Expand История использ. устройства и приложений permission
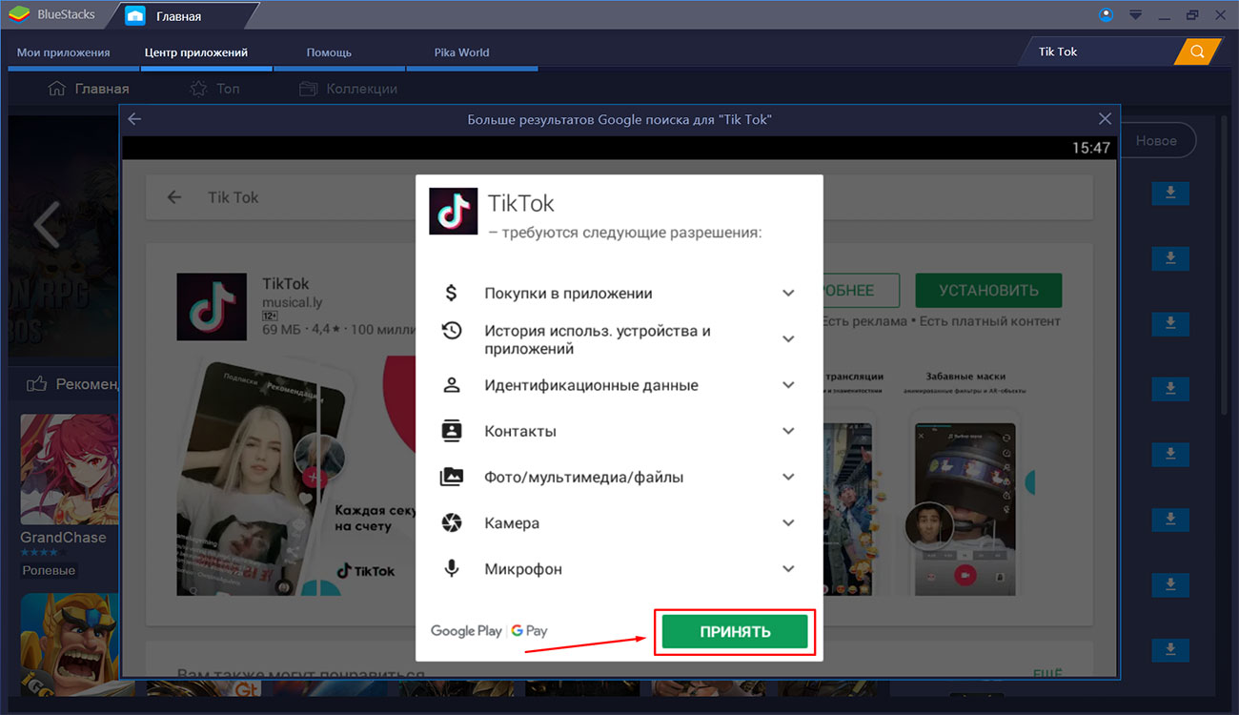The height and width of the screenshot is (715, 1239). tap(788, 339)
